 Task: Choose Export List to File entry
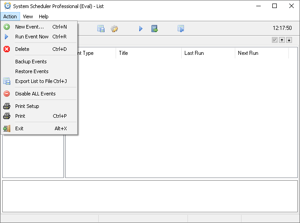tap(39, 81)
